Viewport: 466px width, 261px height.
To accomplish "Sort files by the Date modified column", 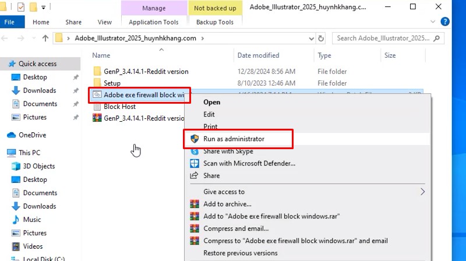I will (258, 55).
